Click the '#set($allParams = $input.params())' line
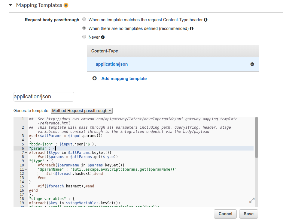The image size is (283, 221). [x=66, y=136]
